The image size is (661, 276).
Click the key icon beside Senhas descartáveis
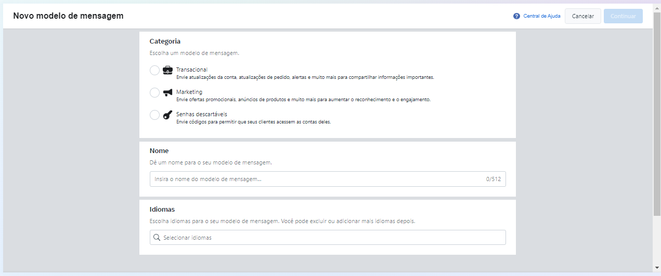pyautogui.click(x=167, y=115)
